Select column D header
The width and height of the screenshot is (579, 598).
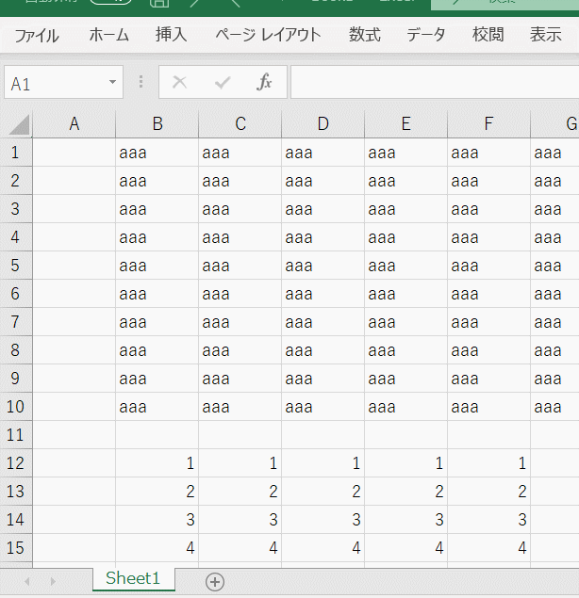tap(323, 124)
